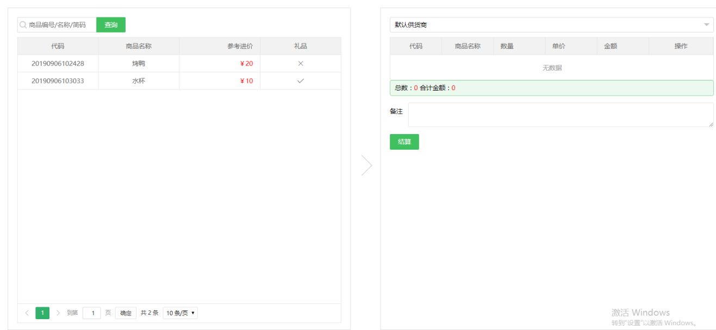This screenshot has width=716, height=330.
Task: Select the 参考进价 column header
Action: pyautogui.click(x=239, y=46)
